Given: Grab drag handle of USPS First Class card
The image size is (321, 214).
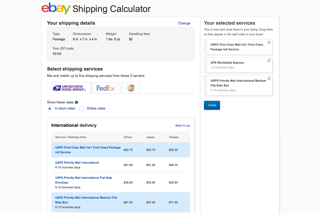Looking at the screenshot, I should click(206, 47).
